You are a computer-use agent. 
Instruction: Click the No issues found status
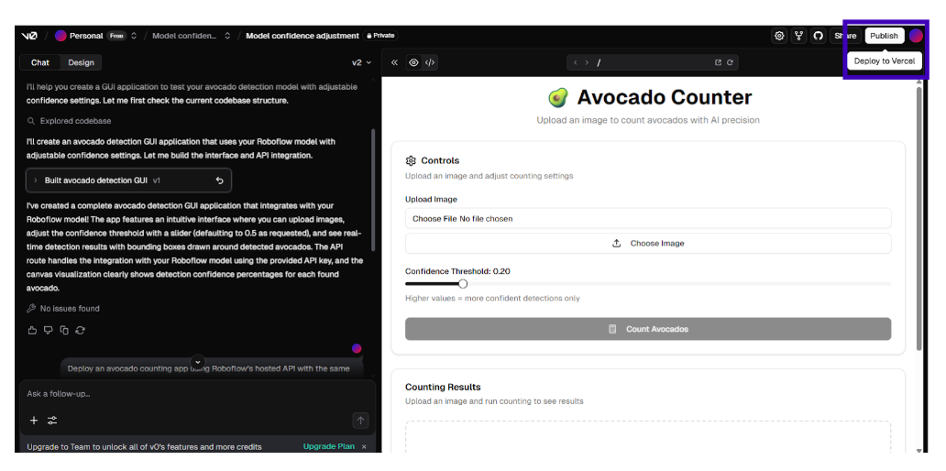[x=63, y=308]
